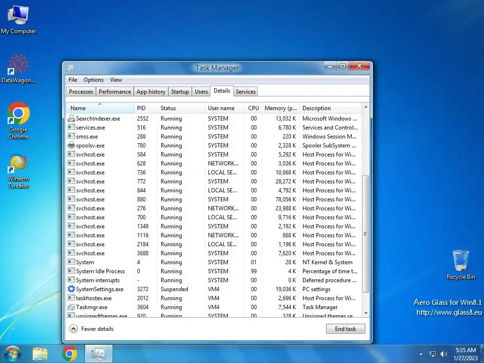Open the File menu
Viewport: 484px width, 363px height.
point(73,79)
